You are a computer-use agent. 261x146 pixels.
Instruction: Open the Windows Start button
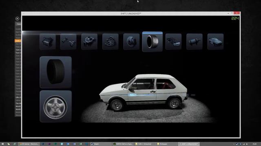(x=3, y=144)
